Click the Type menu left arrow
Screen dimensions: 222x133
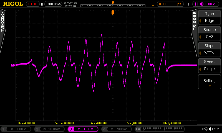200,21
